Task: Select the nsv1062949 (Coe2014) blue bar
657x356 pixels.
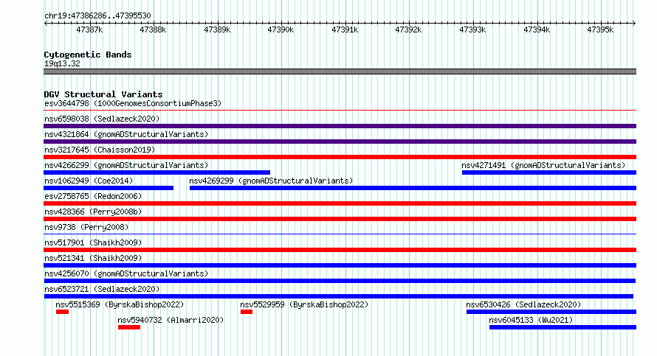Action: (x=109, y=188)
